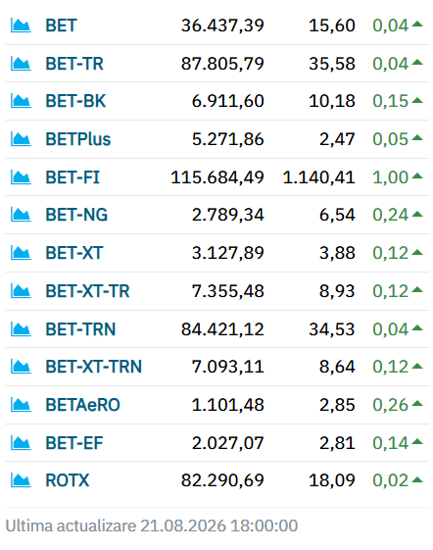Click the chart icon beside BET-BK
Image resolution: width=433 pixels, height=550 pixels.
(21, 101)
